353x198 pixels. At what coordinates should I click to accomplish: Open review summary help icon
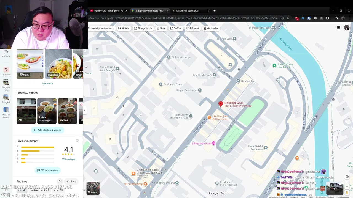(77, 141)
